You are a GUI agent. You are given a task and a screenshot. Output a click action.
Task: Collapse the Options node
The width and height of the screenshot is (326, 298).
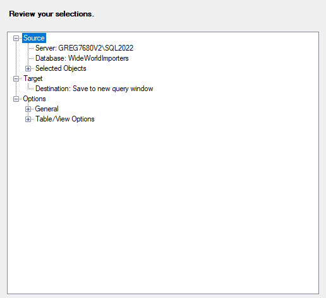(16, 99)
